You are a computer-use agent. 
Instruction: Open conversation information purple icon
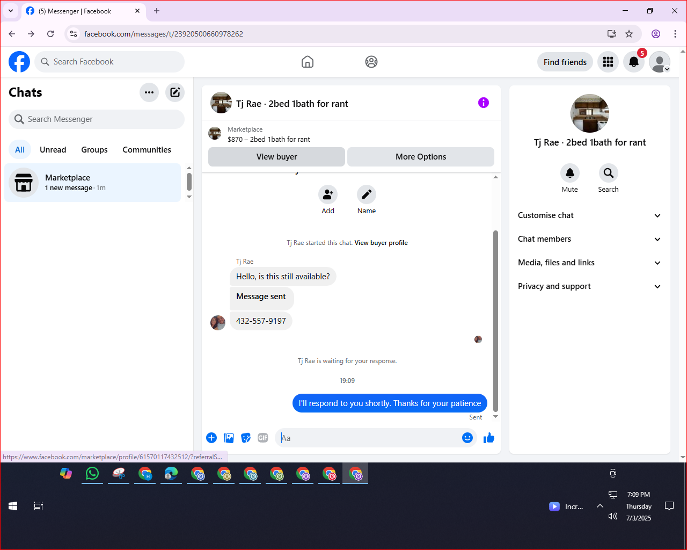pyautogui.click(x=484, y=103)
